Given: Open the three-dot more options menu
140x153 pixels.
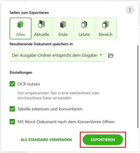Looking at the screenshot, I should pos(130,10).
